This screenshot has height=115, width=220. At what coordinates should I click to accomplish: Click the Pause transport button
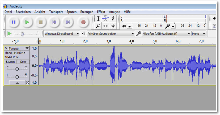click(x=14, y=22)
